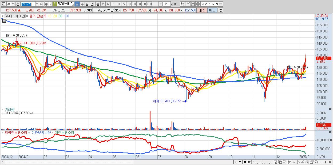Click the 3D bar chart icon
This screenshot has height=165, width=333.
(307, 162)
